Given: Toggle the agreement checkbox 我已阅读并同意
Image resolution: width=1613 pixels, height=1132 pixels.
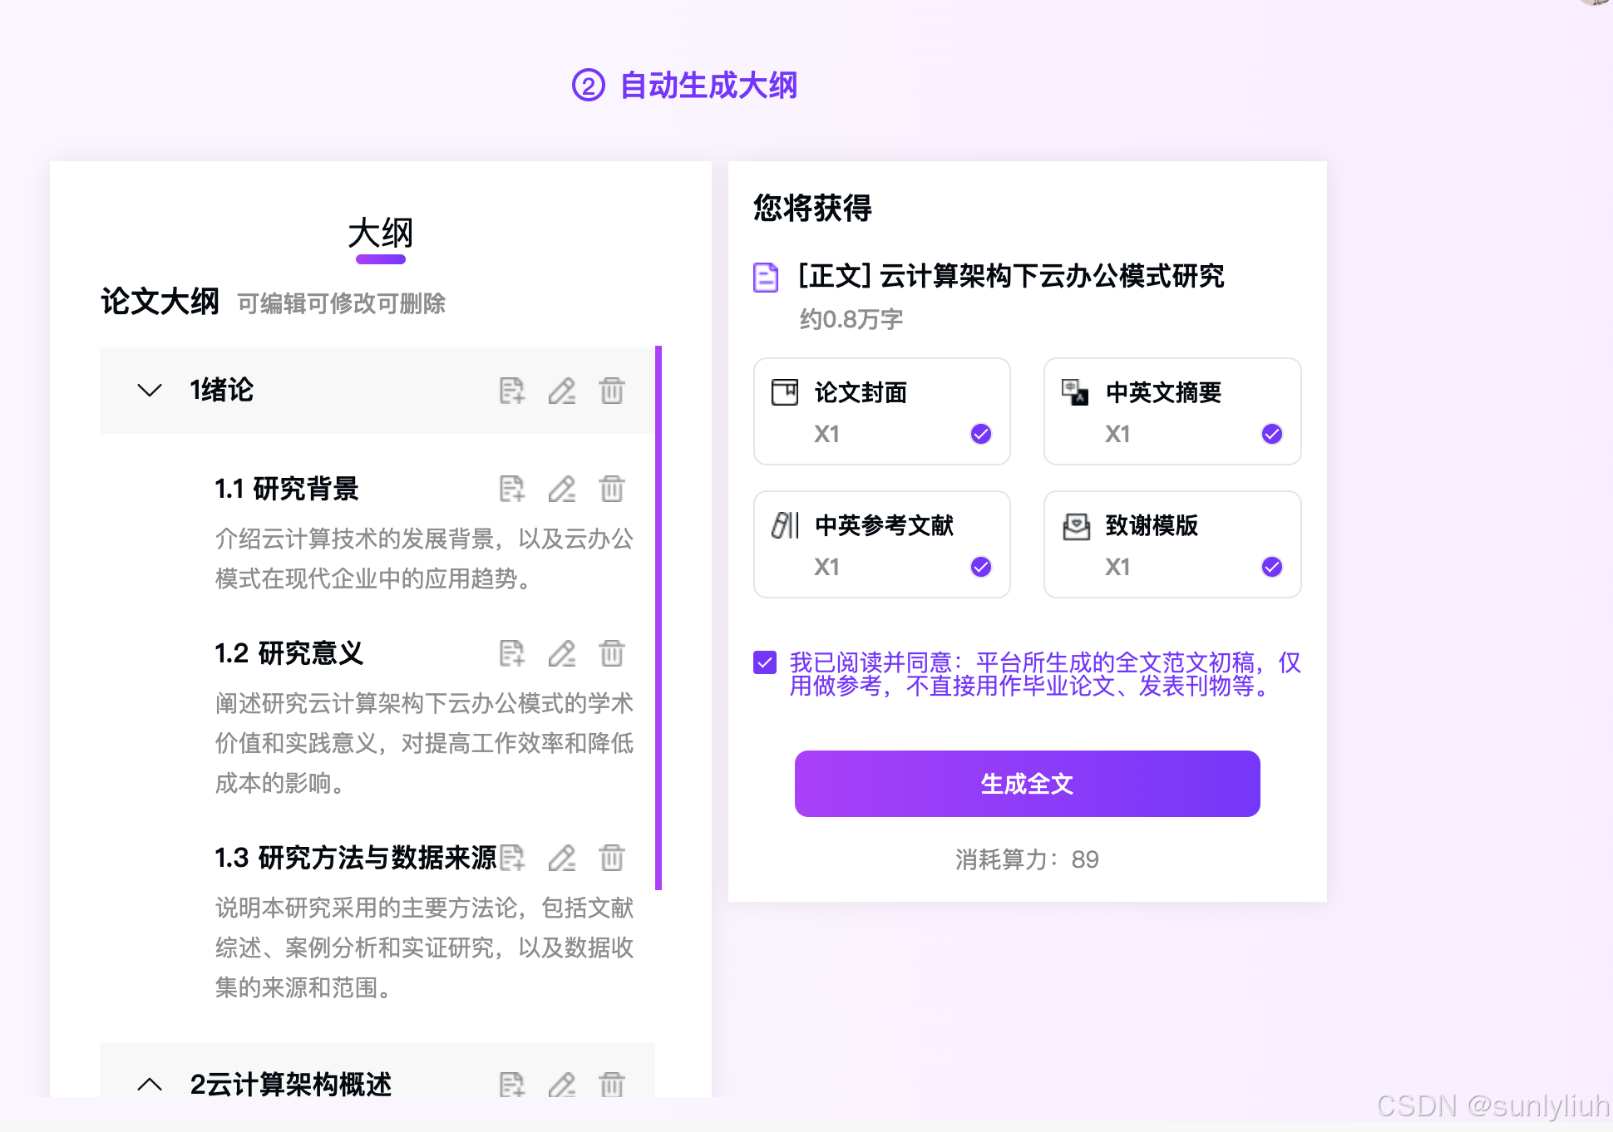Looking at the screenshot, I should click(x=765, y=662).
